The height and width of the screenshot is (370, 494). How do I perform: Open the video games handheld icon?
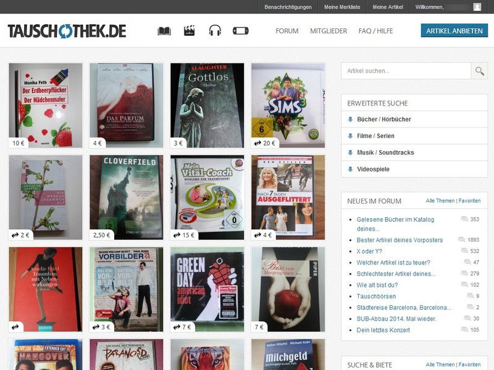(x=241, y=31)
